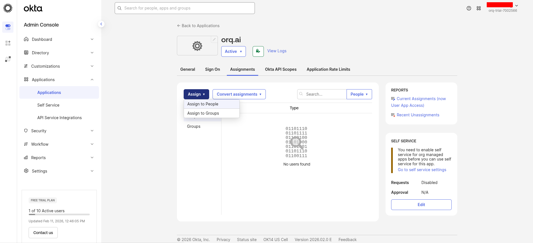Click the Type column header

(x=294, y=108)
